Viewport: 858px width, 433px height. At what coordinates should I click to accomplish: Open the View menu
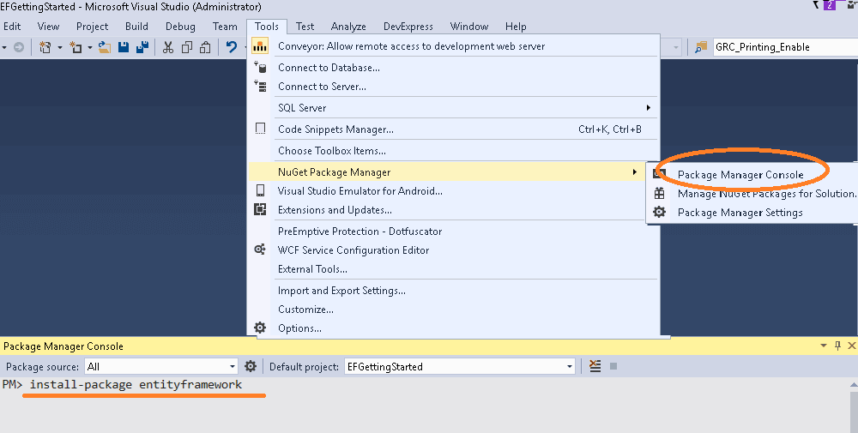pyautogui.click(x=48, y=27)
